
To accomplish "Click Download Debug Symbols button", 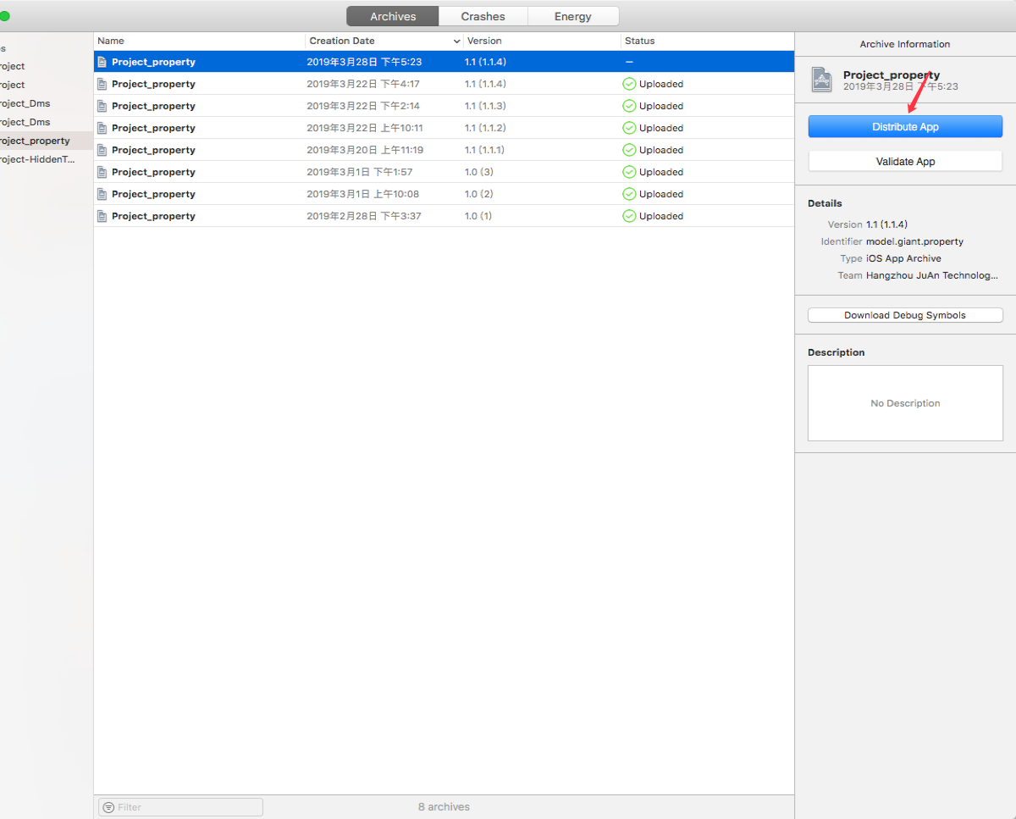I will [x=905, y=315].
